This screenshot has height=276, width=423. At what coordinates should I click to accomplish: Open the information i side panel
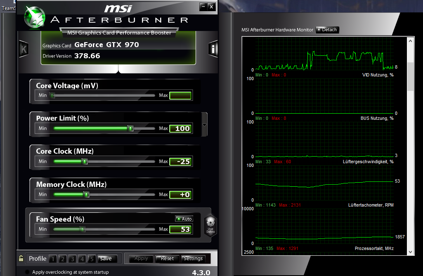pos(213,49)
